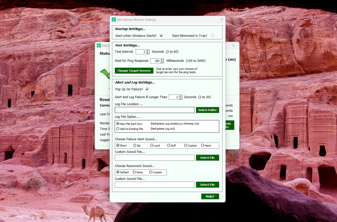Choose Short failure alert sound

point(118,145)
